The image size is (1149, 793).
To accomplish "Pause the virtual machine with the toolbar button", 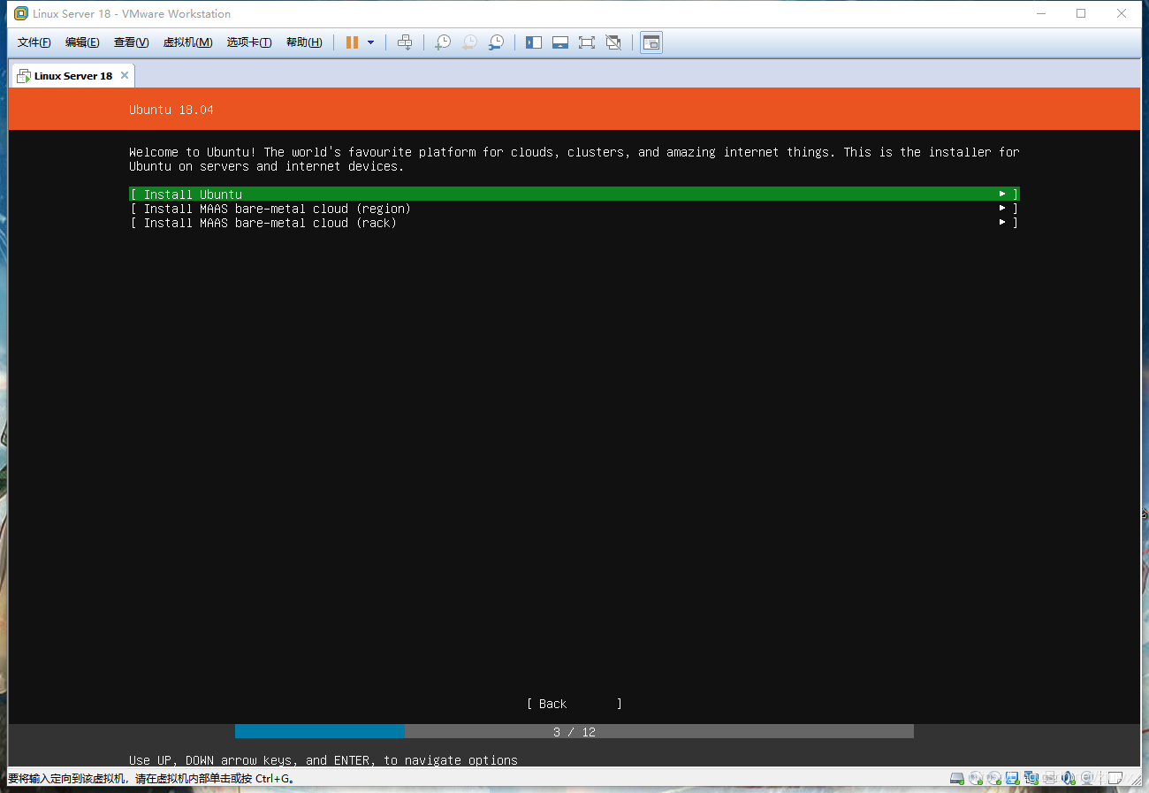I will click(x=352, y=42).
